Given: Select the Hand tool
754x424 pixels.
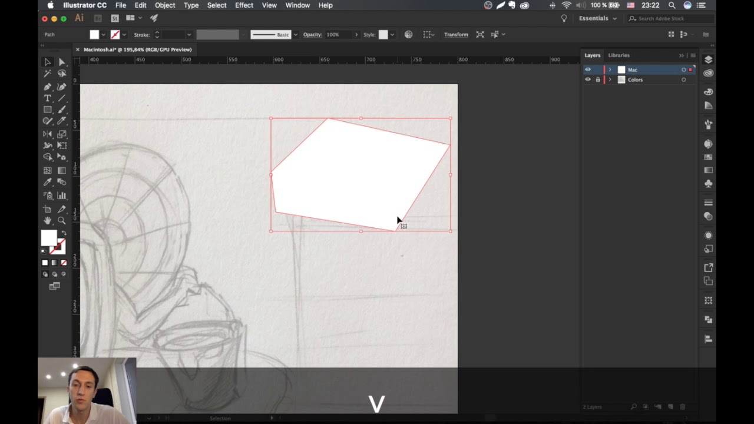Looking at the screenshot, I should tap(47, 220).
